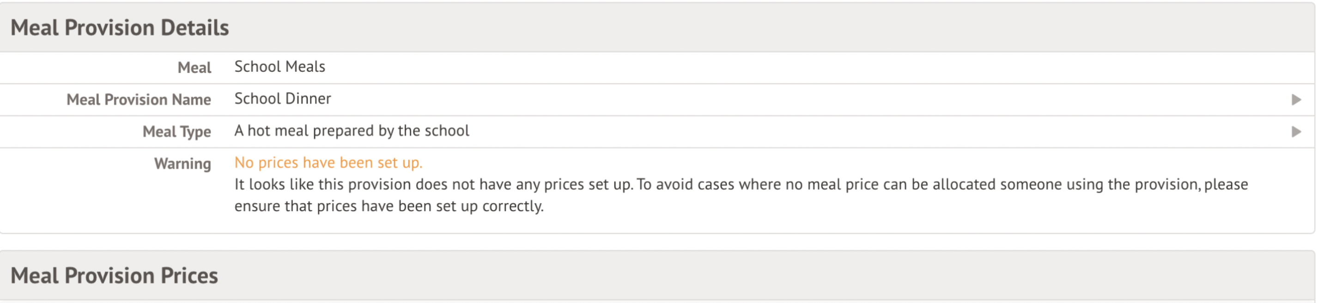Click "meal price can be allocated" phrase

pos(900,185)
